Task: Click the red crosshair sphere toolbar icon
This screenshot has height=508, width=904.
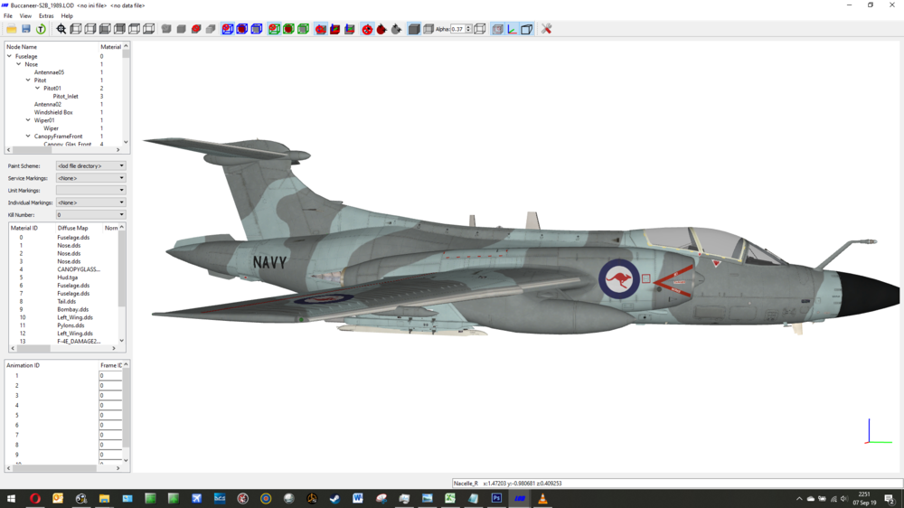Action: [x=367, y=29]
